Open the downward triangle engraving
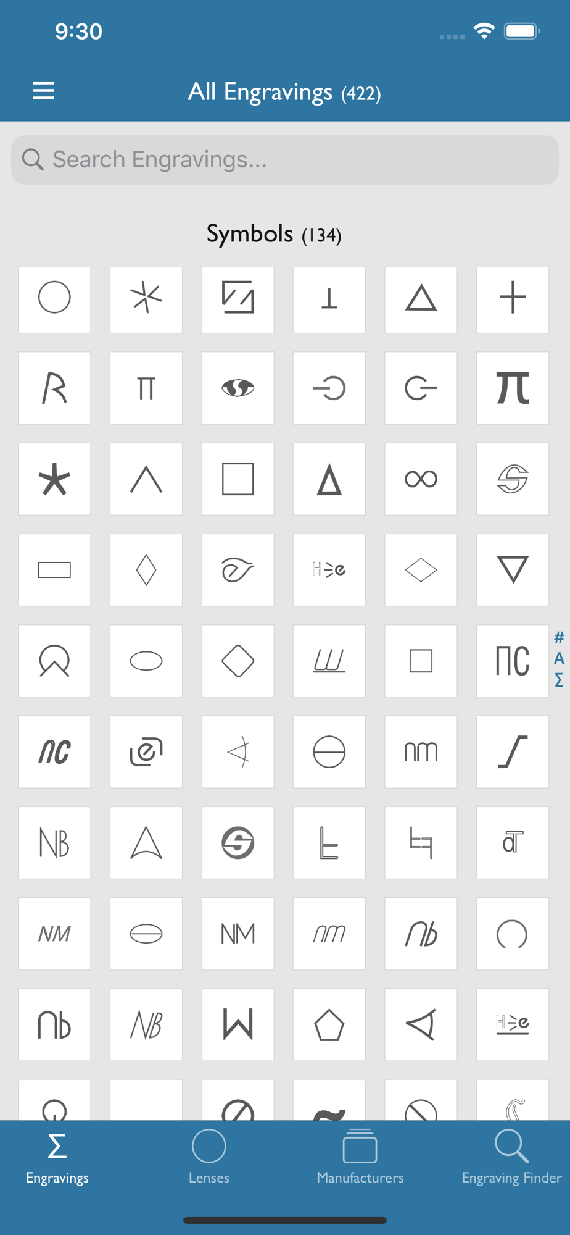 coord(513,569)
